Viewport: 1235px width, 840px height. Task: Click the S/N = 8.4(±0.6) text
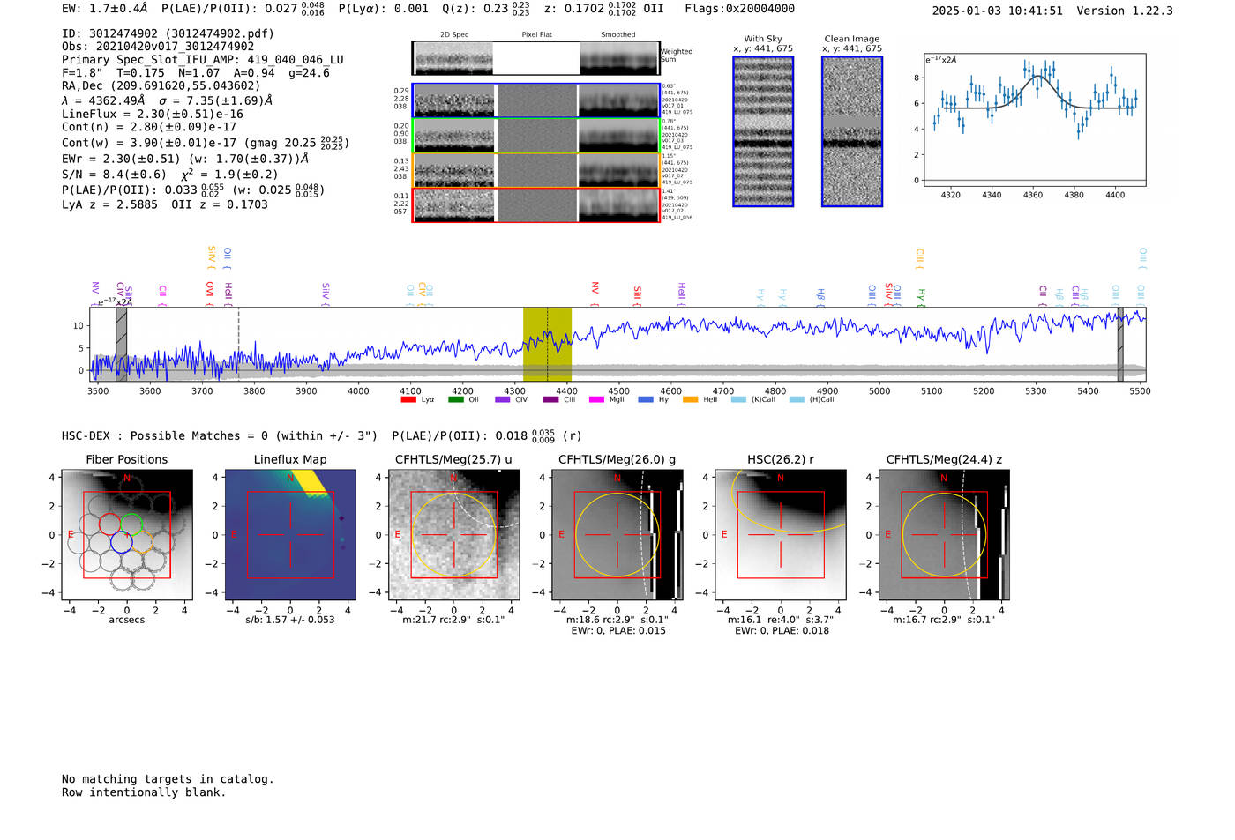[x=114, y=175]
